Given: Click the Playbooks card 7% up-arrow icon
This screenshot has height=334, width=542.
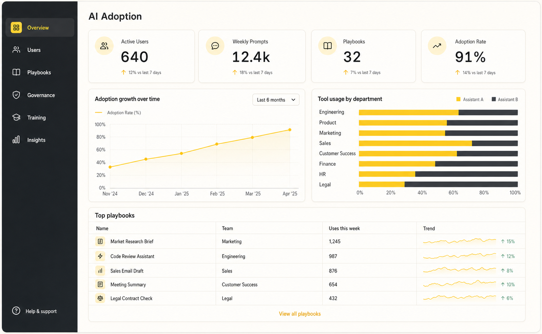Looking at the screenshot, I should [x=346, y=72].
